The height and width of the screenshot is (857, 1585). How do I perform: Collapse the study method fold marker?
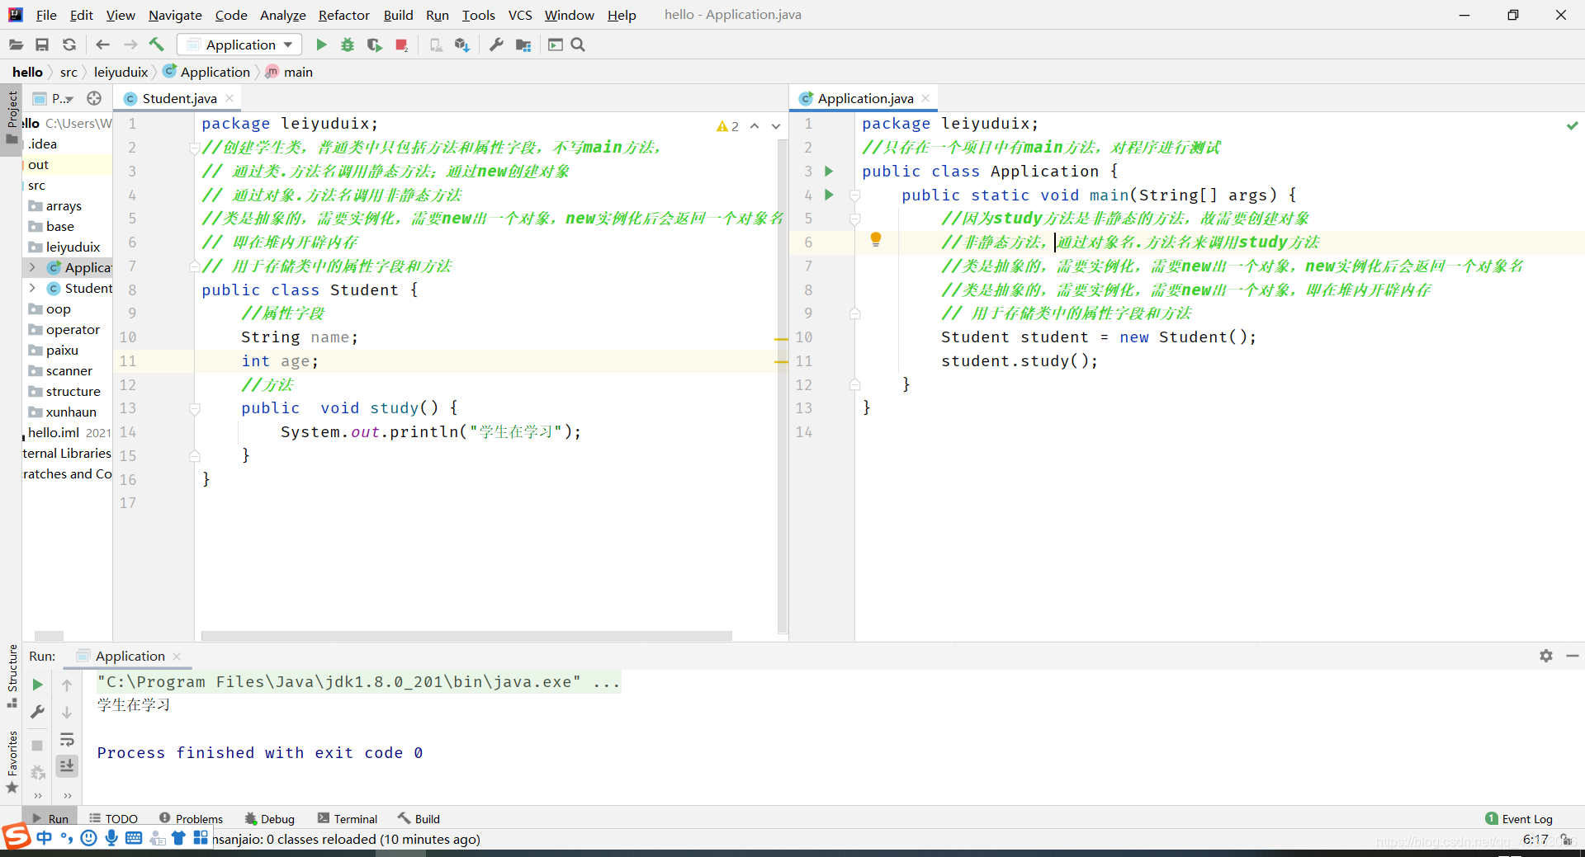pos(195,408)
